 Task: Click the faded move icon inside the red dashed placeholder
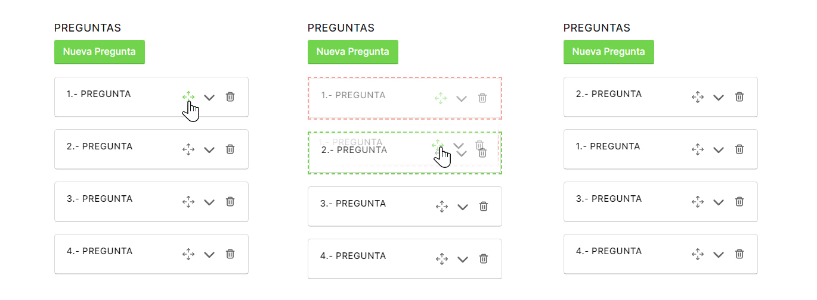click(x=441, y=98)
